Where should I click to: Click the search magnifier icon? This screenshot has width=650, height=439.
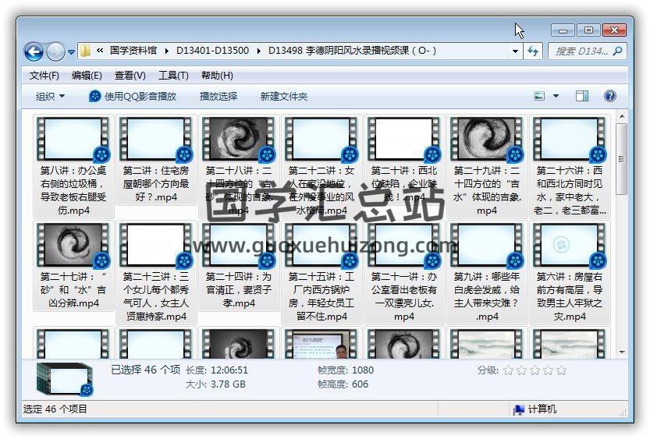coord(617,51)
